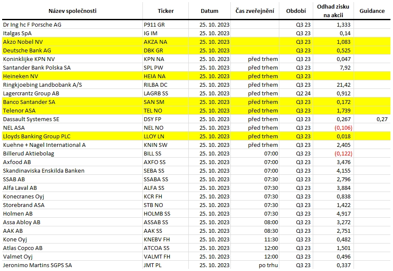The image size is (393, 271).
Task: Select the 'Italgas SpA' company cell
Action: click(x=73, y=33)
